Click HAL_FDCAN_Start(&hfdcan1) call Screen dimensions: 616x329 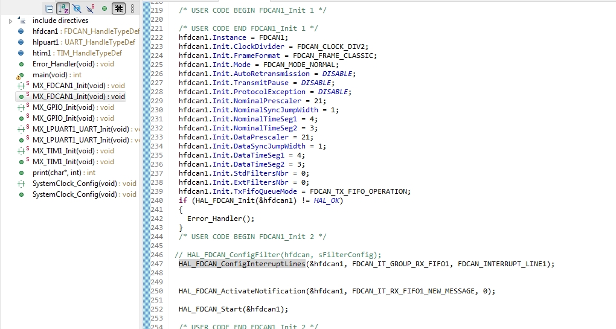[233, 309]
